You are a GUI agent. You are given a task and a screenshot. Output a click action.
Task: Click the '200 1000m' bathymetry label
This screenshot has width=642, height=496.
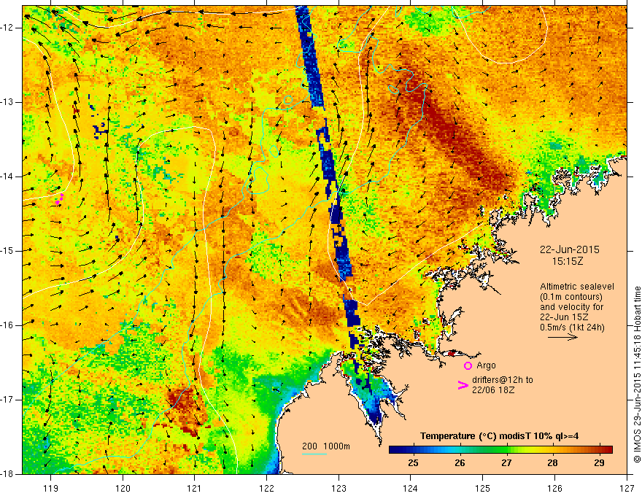coord(326,446)
